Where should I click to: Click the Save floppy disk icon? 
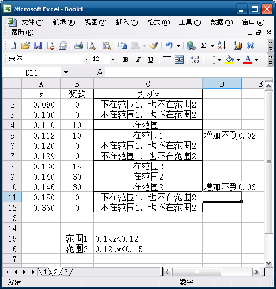point(38,46)
